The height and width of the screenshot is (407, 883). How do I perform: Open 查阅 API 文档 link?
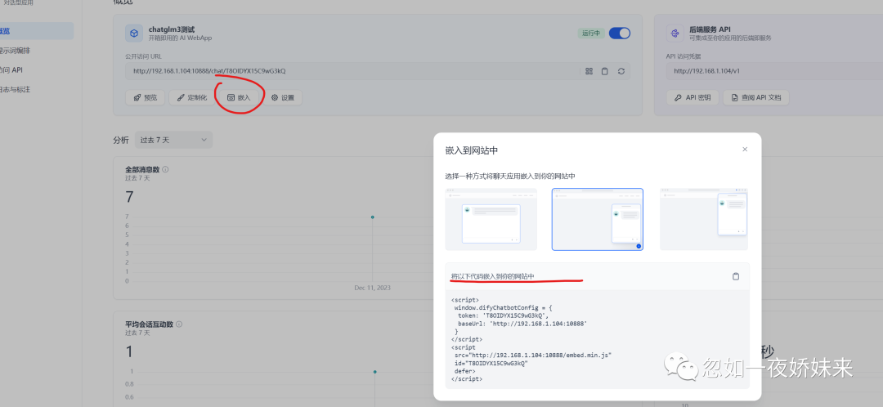[x=756, y=97]
